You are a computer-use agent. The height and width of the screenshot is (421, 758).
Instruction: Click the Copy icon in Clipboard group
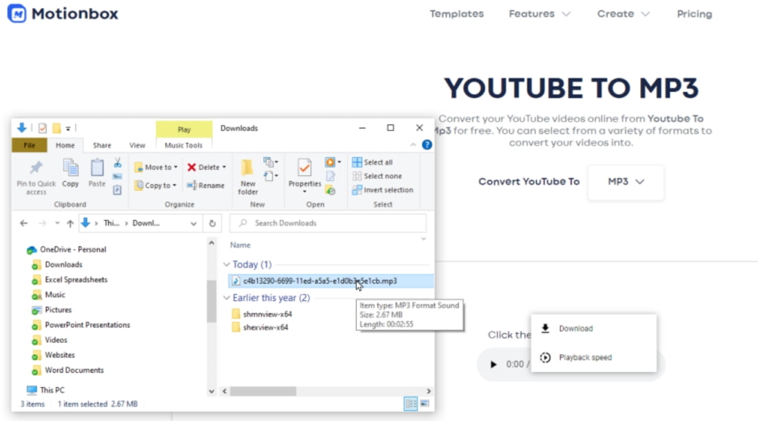click(x=70, y=168)
